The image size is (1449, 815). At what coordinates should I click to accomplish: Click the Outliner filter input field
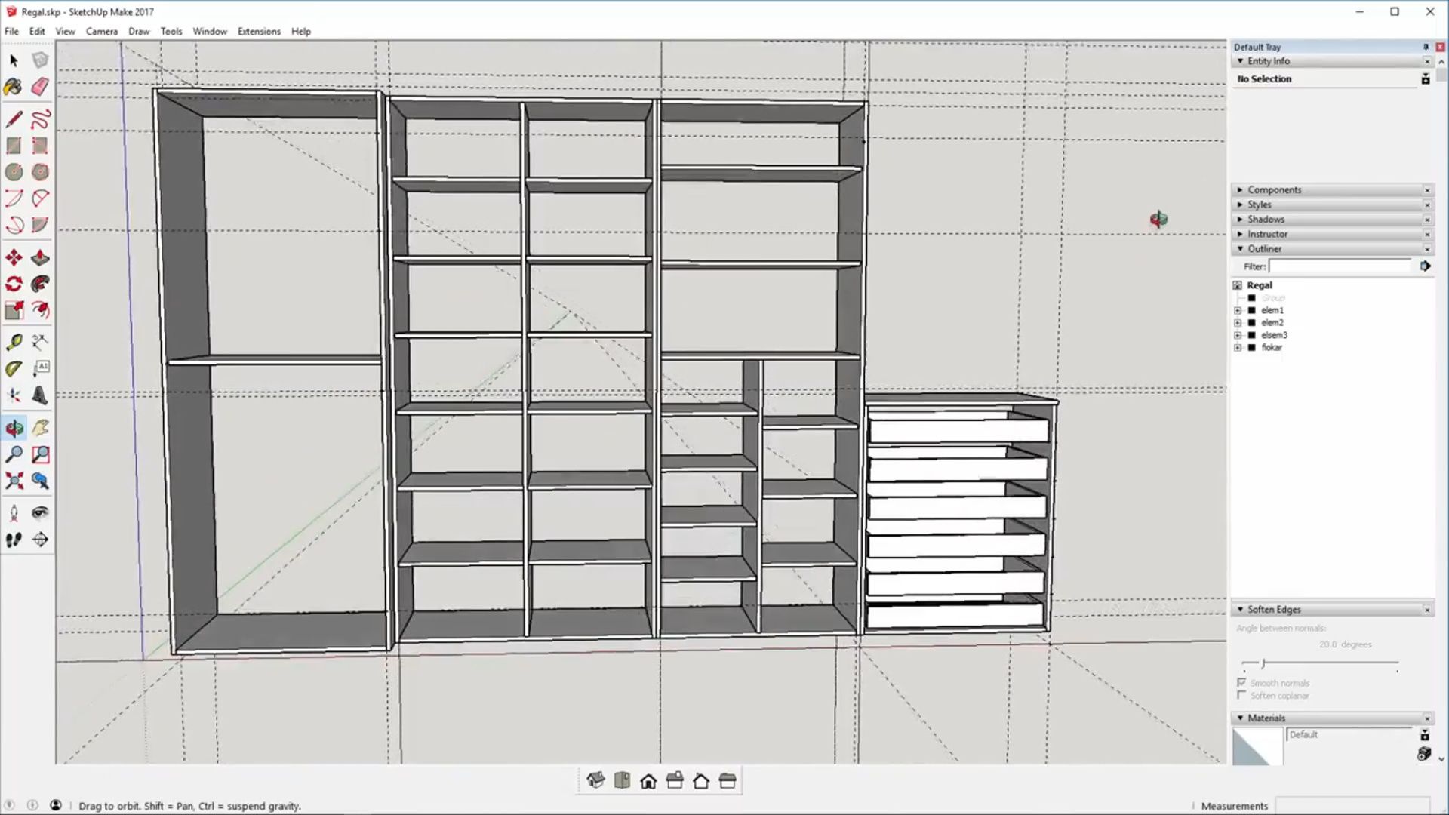(x=1340, y=266)
